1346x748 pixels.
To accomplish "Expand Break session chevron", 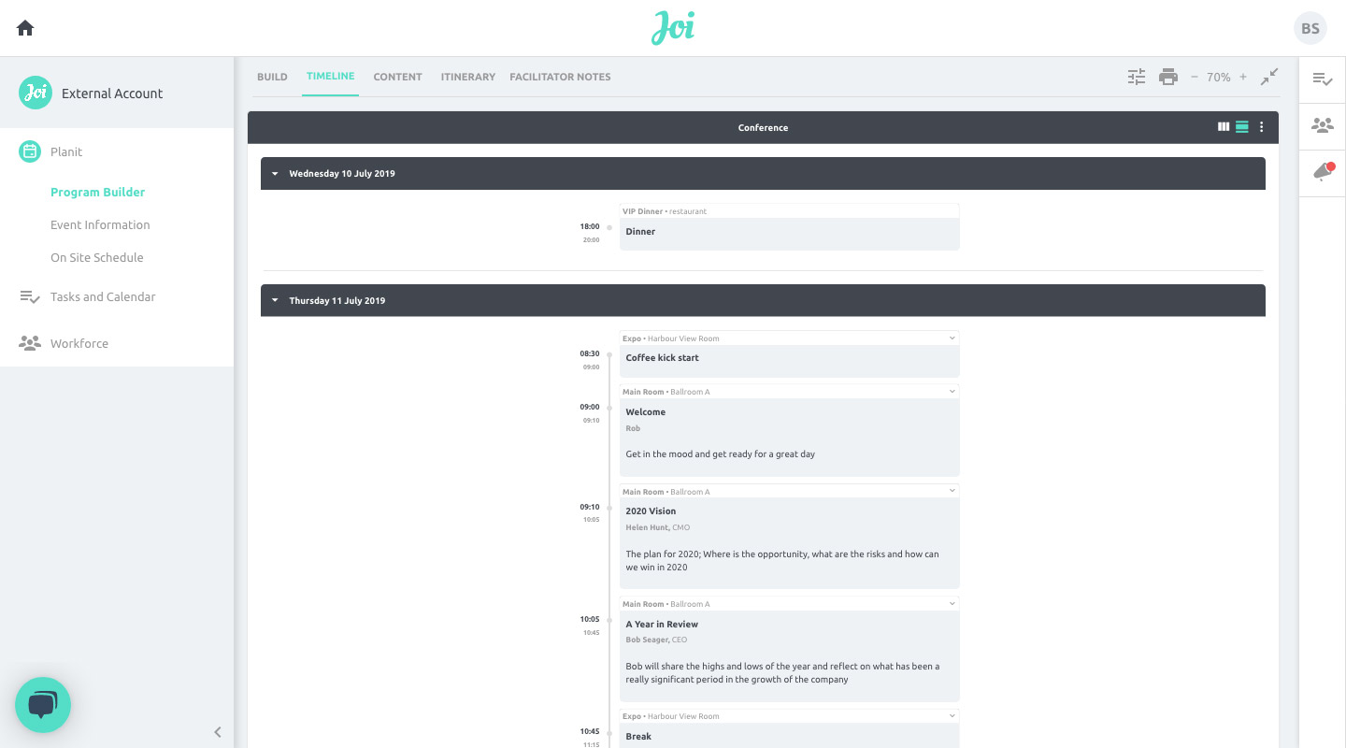I will tap(952, 716).
